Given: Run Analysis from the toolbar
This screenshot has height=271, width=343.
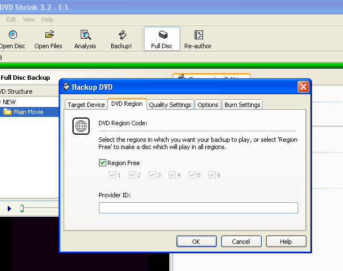Looking at the screenshot, I should coord(85,40).
